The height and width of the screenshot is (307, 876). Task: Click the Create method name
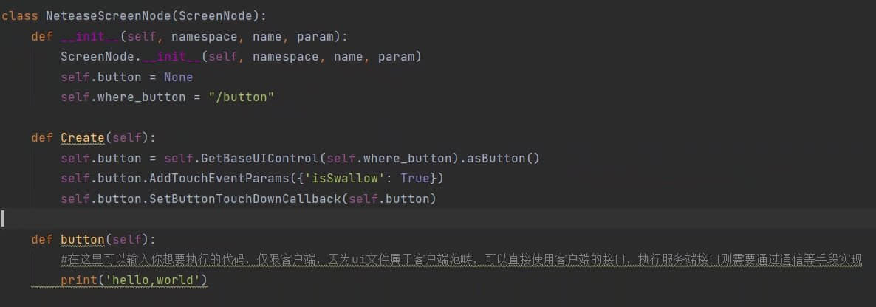click(82, 137)
